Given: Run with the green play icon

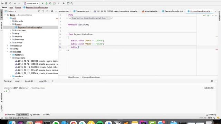Looking at the screenshot, I should pyautogui.click(x=42, y=3).
